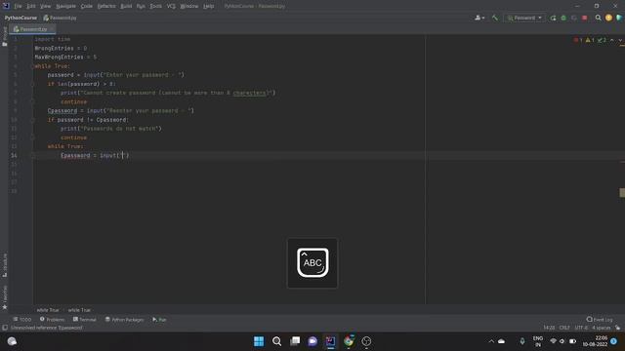The width and height of the screenshot is (625, 351).
Task: Click the green Debug bug icon
Action: (563, 18)
